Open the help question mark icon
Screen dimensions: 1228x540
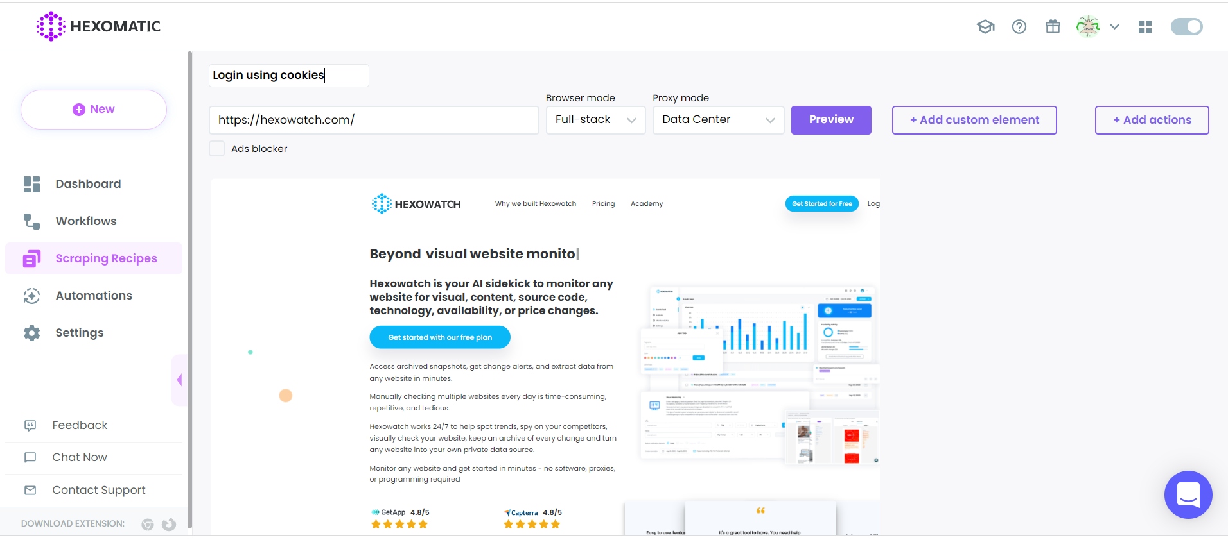click(1019, 26)
